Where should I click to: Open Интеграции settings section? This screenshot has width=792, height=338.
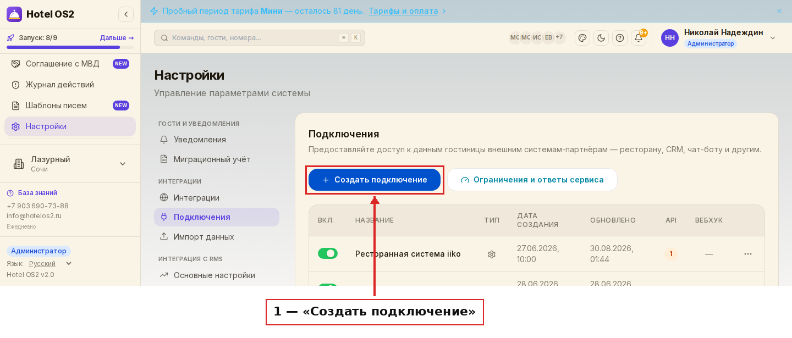217,198
